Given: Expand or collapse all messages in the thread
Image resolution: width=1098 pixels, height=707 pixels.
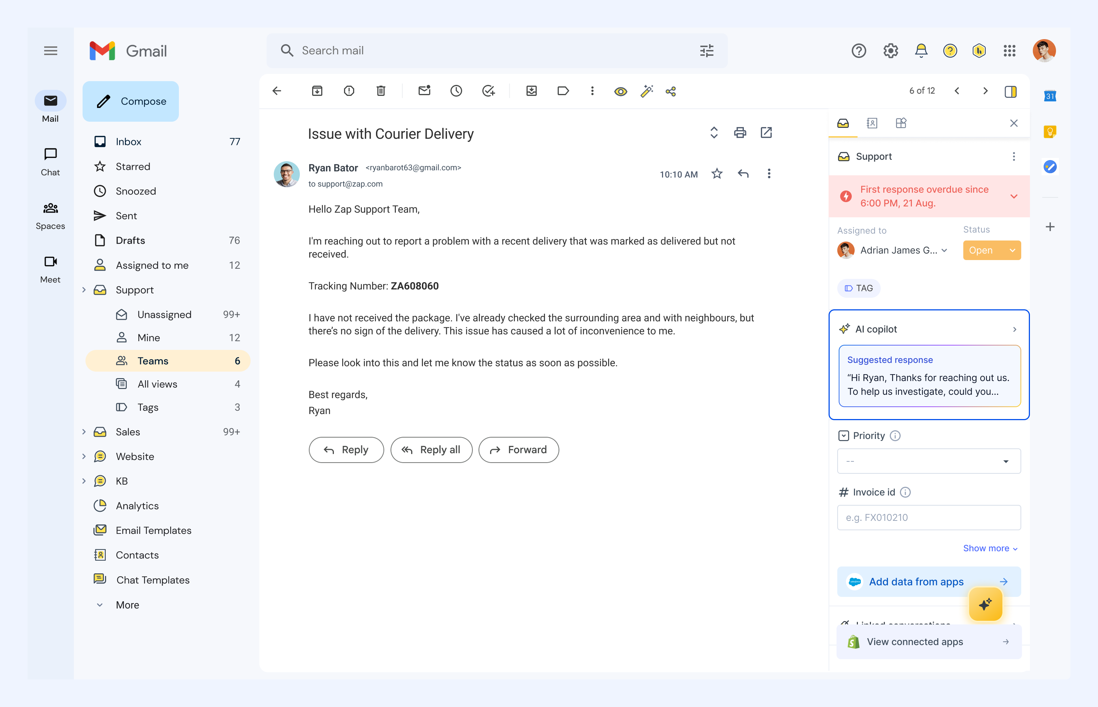Looking at the screenshot, I should point(714,133).
